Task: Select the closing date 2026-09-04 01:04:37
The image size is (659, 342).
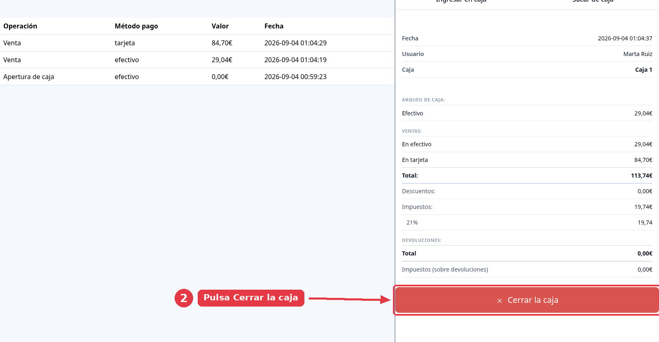Action: point(625,38)
